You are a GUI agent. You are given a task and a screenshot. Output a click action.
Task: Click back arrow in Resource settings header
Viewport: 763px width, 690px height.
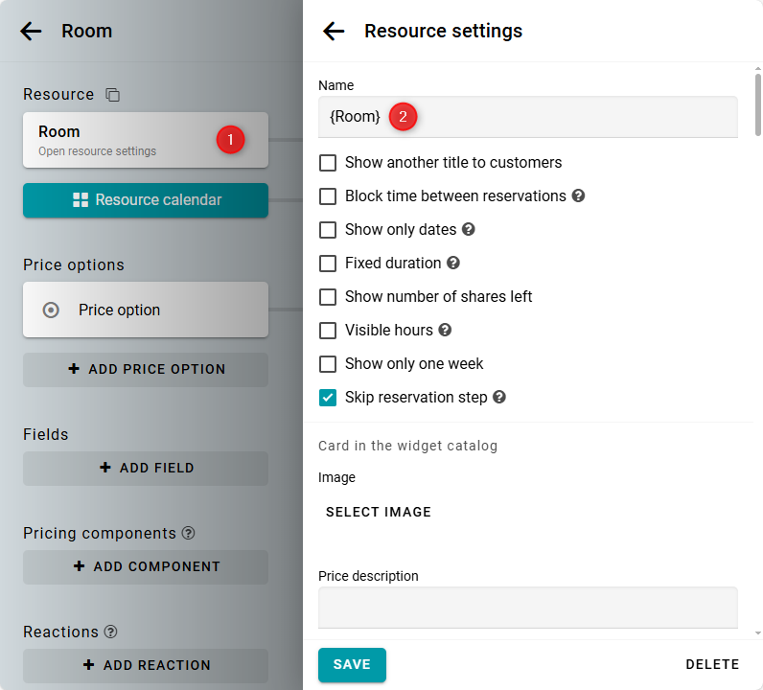click(334, 31)
